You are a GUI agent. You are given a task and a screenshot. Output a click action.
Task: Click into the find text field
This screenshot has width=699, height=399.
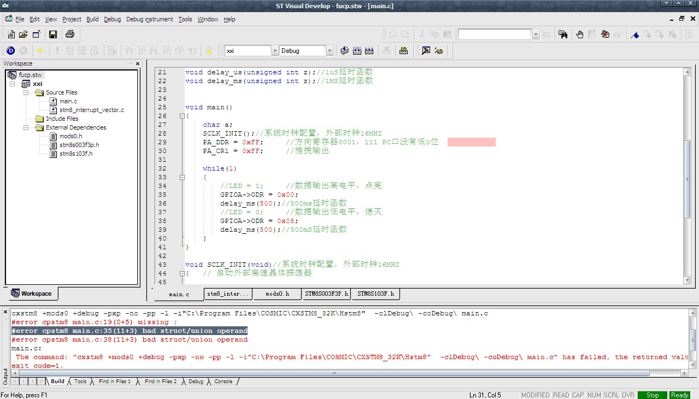(495, 34)
